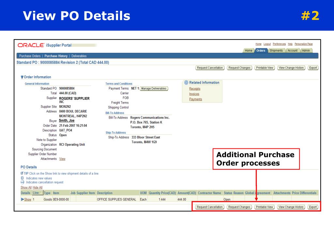
Task: Click the top Home link
Action: coord(258,44)
